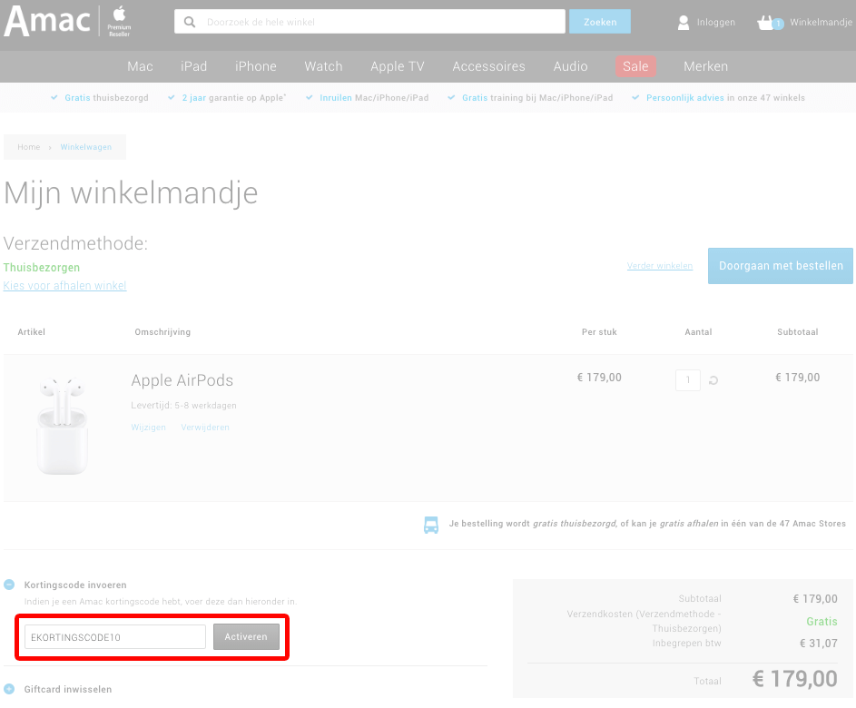856x708 pixels.
Task: Click Inruilen Mac/iPhone/iPad benefit text
Action: click(x=374, y=98)
